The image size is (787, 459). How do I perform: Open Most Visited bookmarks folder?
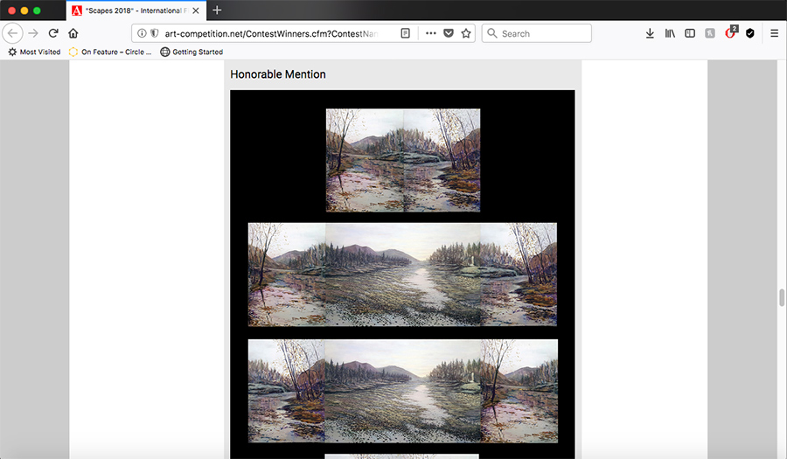pos(34,52)
